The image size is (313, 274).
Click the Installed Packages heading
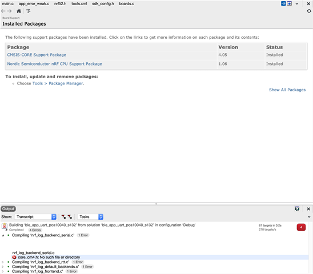[24, 24]
